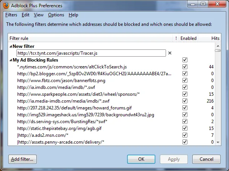This screenshot has height=171, width=229.
Task: Select the *.nytimes.com/js/common/screen/altClickToSearch.js rule
Action: click(72, 67)
